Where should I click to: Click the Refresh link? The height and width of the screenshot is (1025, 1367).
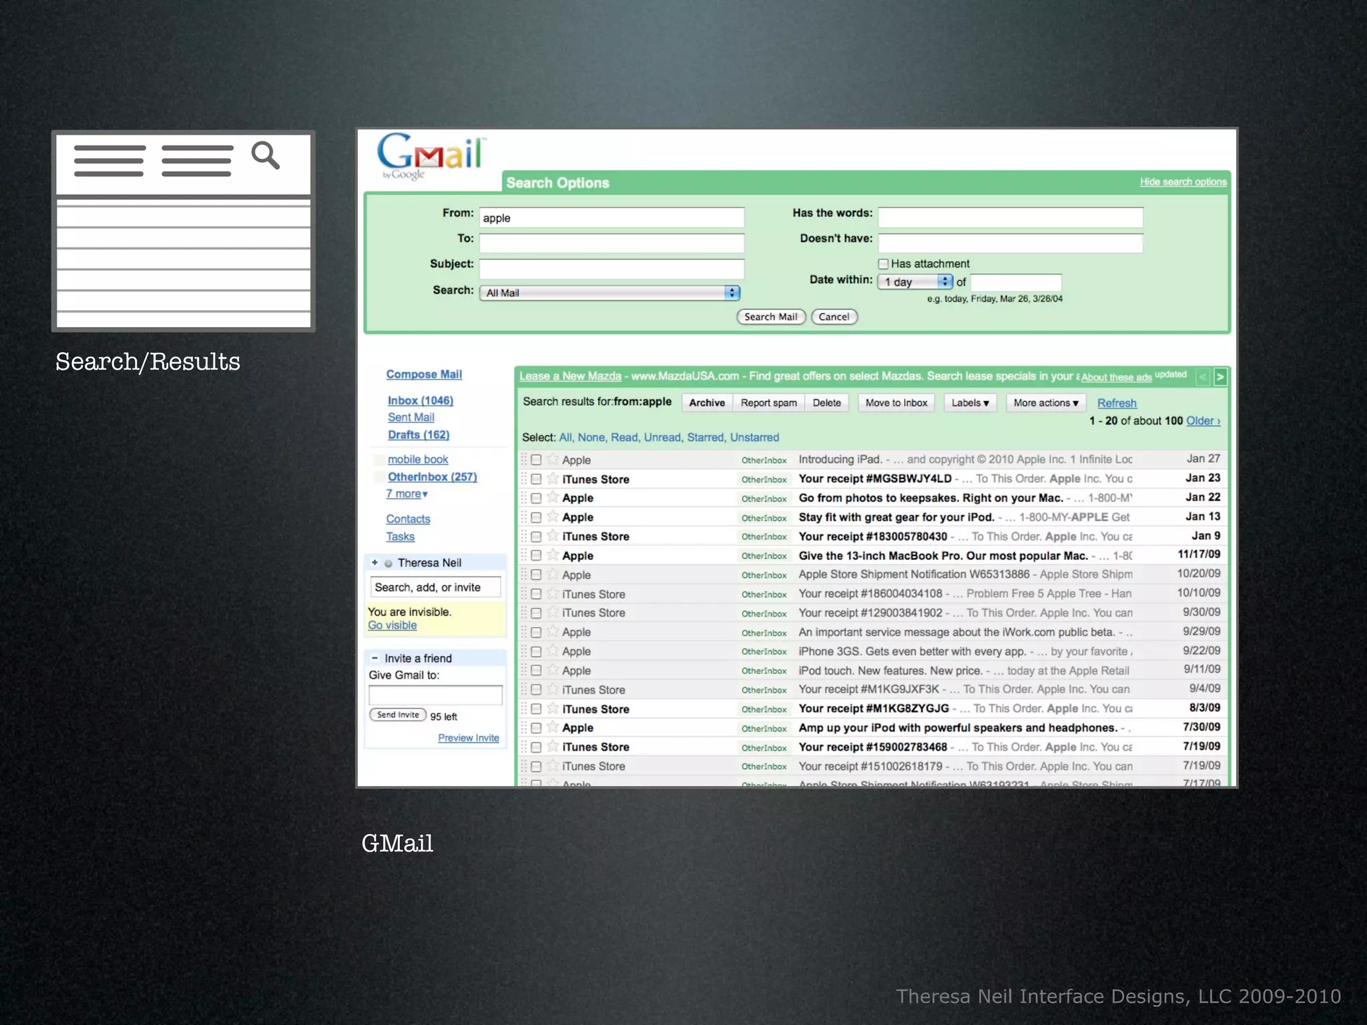click(1117, 403)
